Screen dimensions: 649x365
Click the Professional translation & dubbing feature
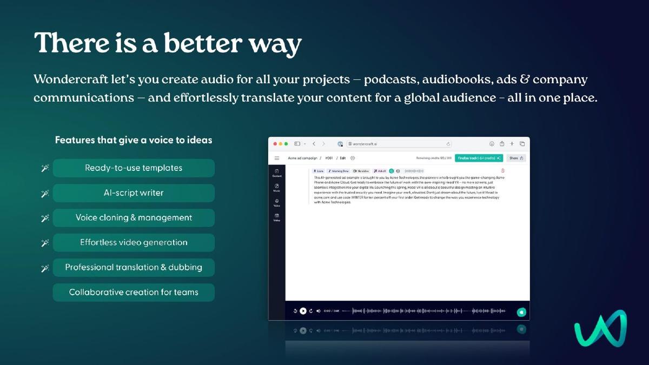(x=134, y=268)
